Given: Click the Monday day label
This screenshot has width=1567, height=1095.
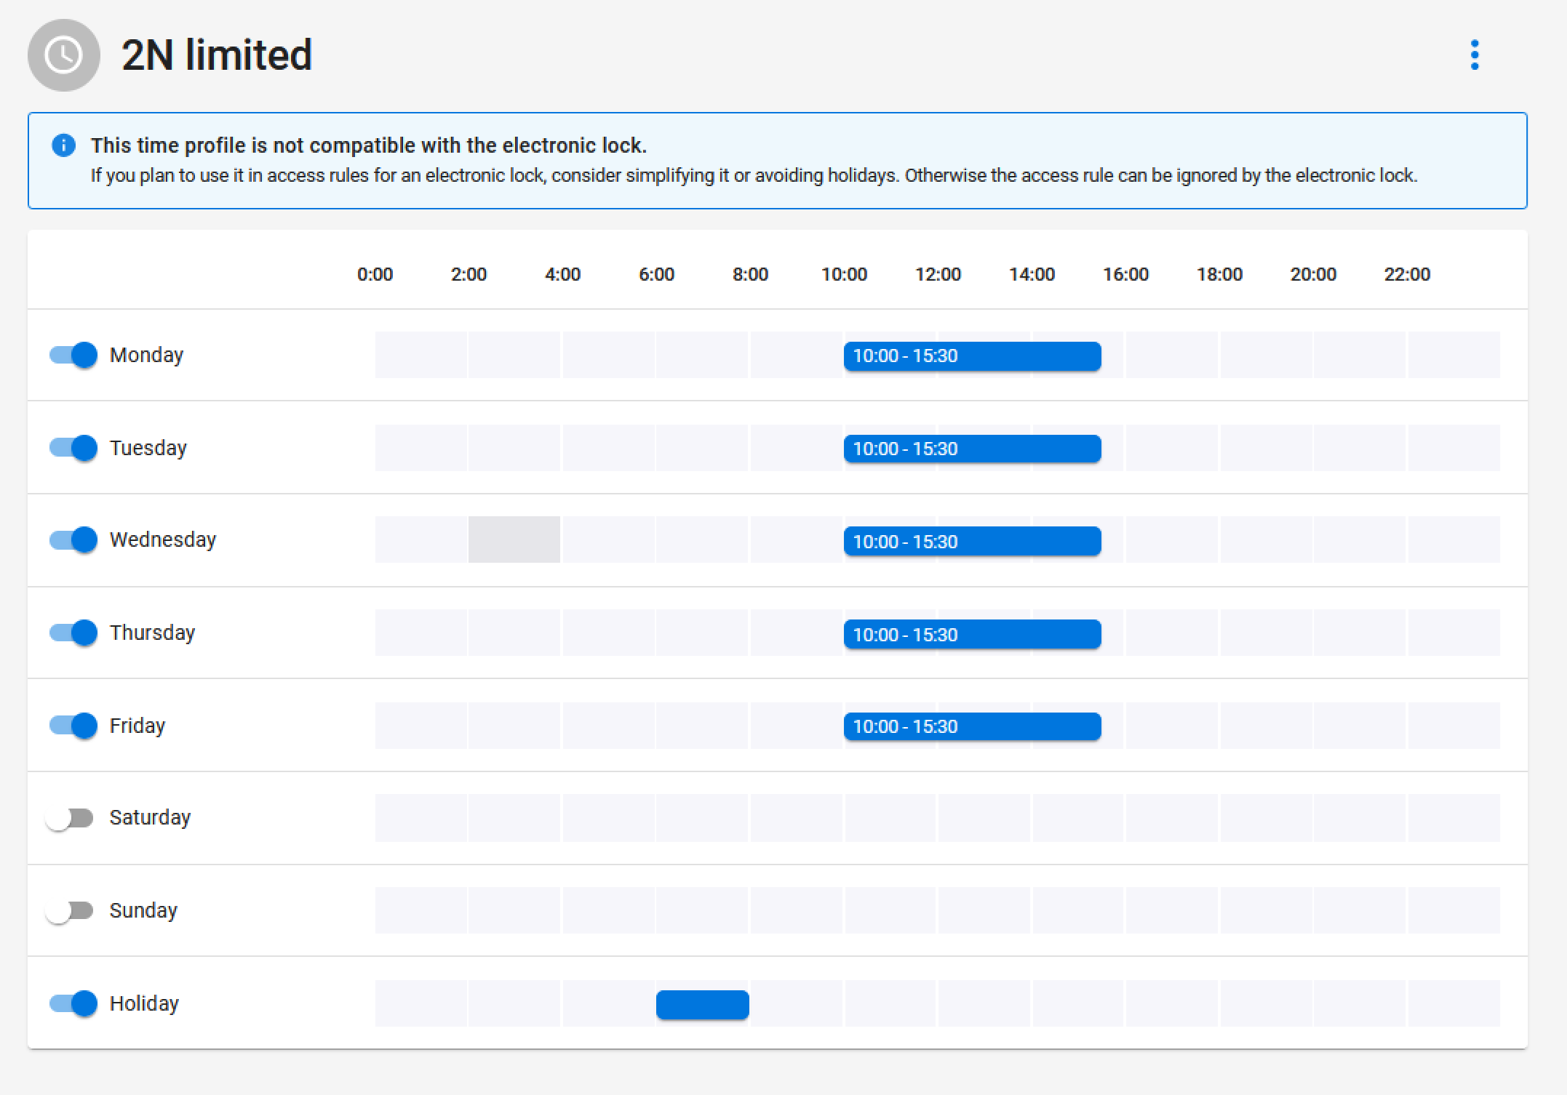Looking at the screenshot, I should coord(146,355).
